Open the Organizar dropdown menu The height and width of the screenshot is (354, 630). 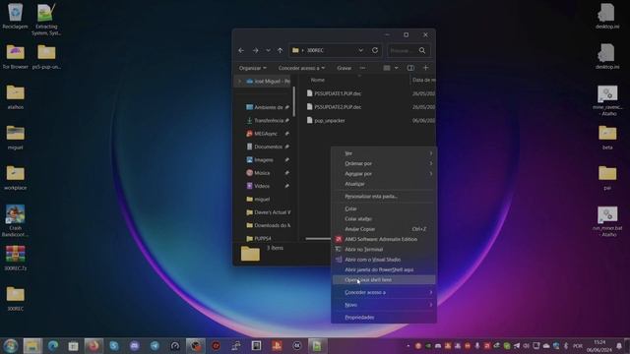coord(253,68)
